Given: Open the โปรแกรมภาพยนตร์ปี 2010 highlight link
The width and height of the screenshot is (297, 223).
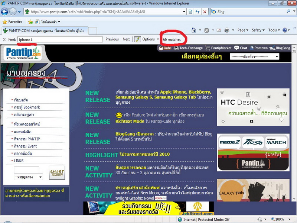Looking at the screenshot, I should click(x=144, y=154).
